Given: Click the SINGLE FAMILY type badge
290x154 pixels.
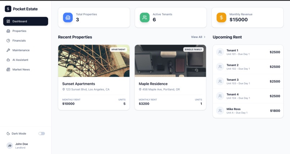Looking at the screenshot, I should tap(193, 50).
